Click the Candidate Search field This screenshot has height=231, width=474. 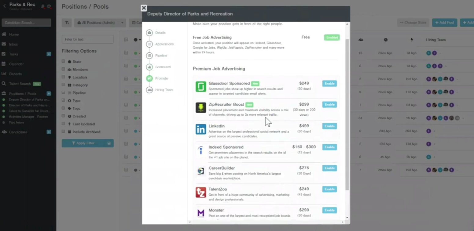[26, 23]
